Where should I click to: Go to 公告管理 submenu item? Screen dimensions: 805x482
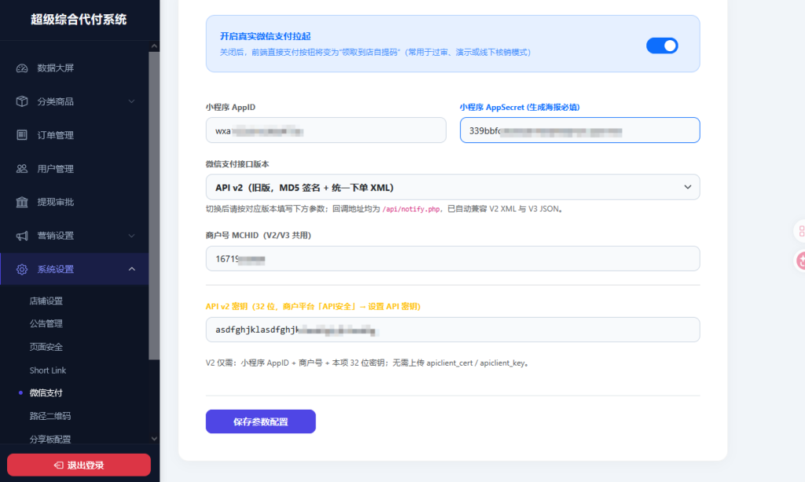tap(46, 324)
